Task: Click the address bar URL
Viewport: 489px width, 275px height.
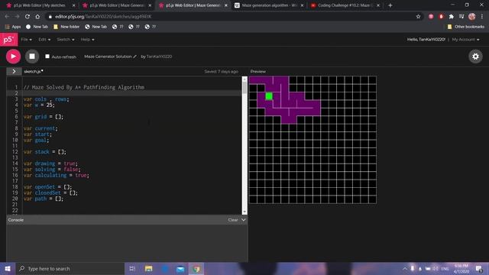Action: pyautogui.click(x=103, y=17)
